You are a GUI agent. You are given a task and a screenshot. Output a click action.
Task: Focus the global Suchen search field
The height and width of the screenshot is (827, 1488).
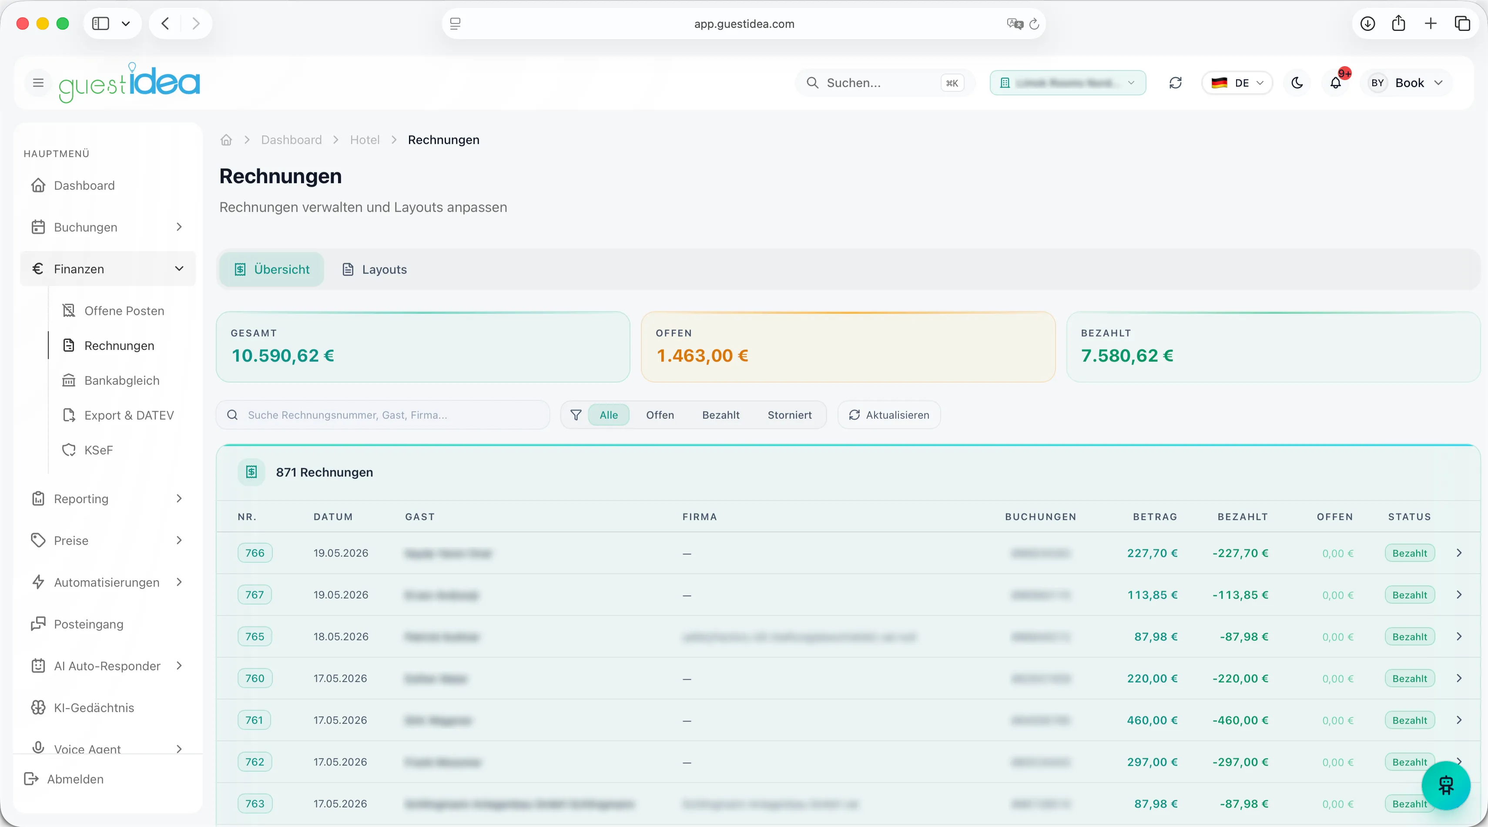coord(885,83)
